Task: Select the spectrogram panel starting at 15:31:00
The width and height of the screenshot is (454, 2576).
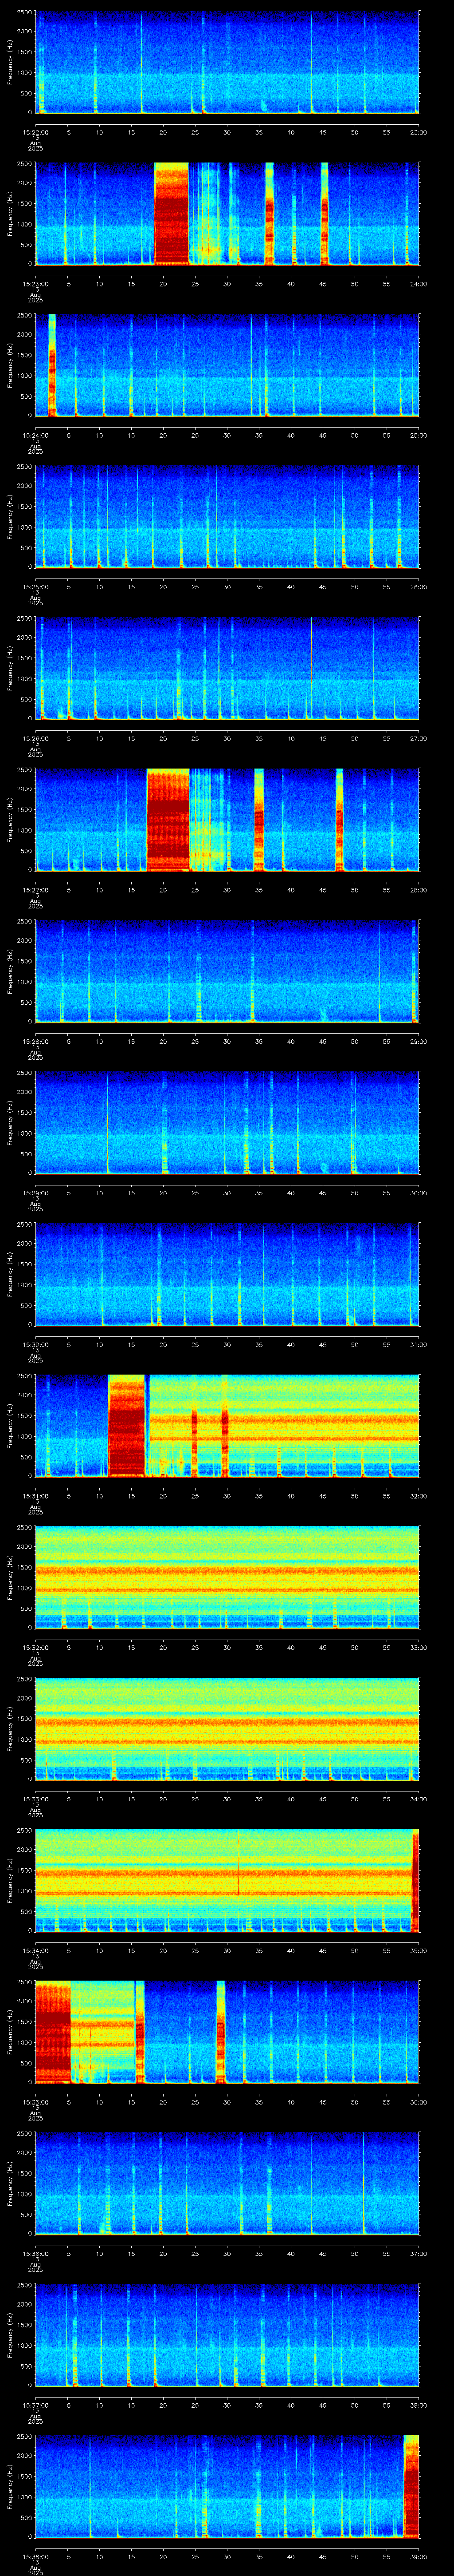Action: pyautogui.click(x=227, y=1425)
